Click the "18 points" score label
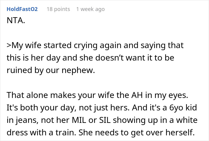 point(58,9)
